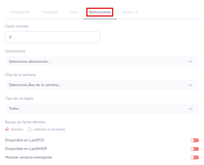Click the chevron arrow for Tipo de recogida
This screenshot has height=165, width=204.
190,109
